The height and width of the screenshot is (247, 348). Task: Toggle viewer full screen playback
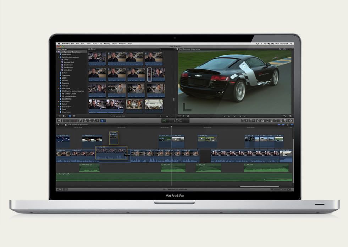pyautogui.click(x=285, y=116)
